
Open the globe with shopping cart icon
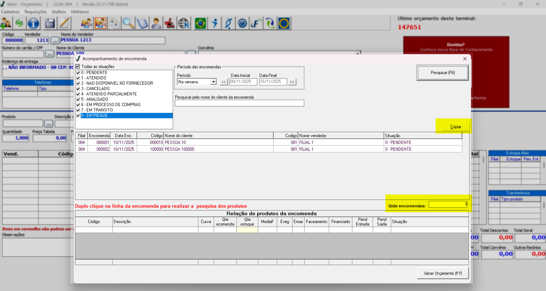tap(184, 23)
